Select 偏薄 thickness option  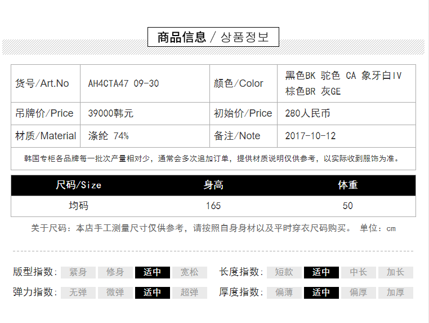284,293
